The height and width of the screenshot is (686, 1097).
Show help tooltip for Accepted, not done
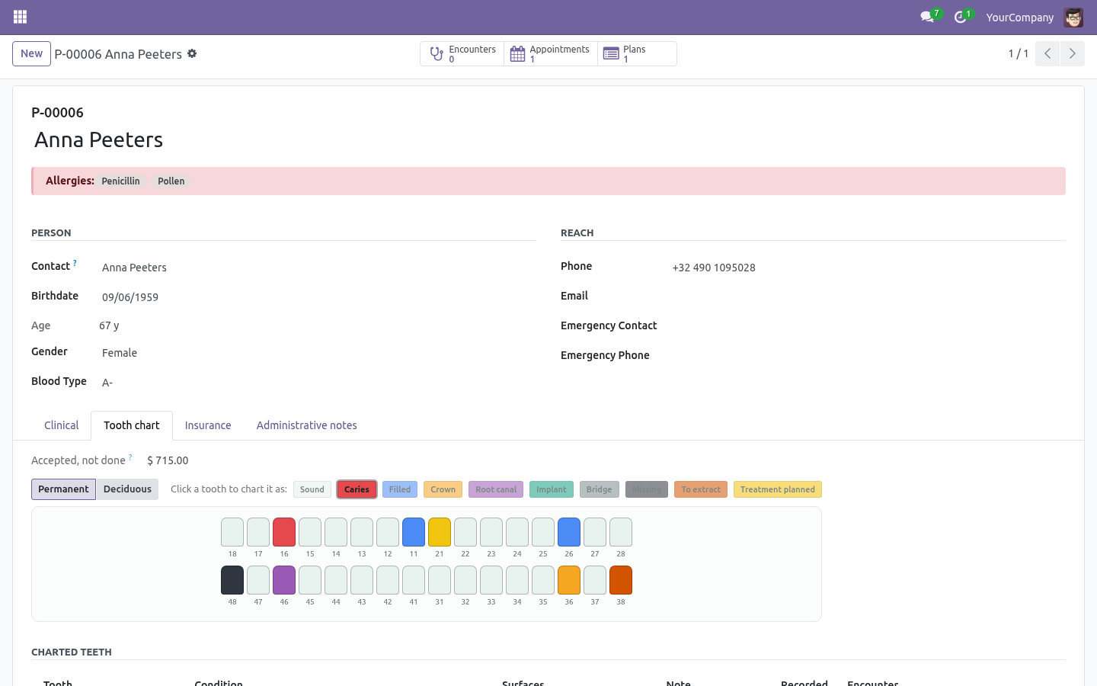click(x=130, y=457)
